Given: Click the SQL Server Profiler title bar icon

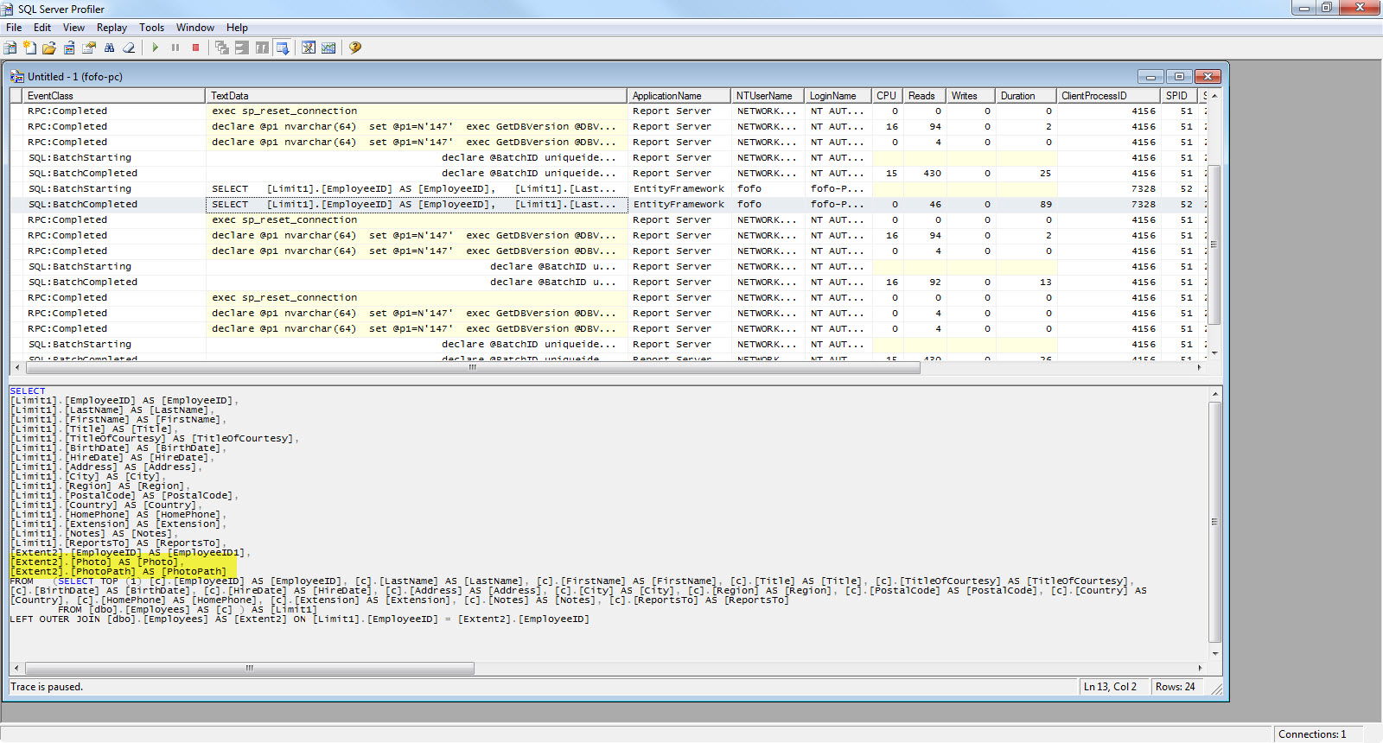Looking at the screenshot, I should [9, 9].
